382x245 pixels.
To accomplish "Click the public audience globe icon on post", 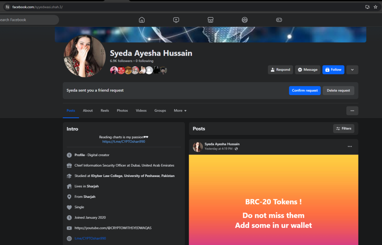I will tap(236, 149).
